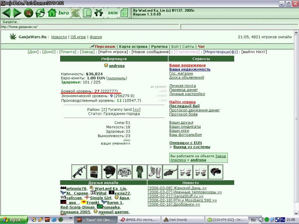Screen dimensions: 299x224
Task: Open Доска объявлений link
Action: 186,77
